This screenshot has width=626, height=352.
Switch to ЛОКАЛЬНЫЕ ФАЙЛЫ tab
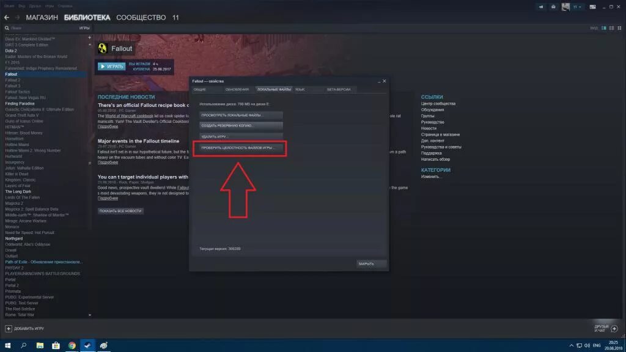point(274,89)
